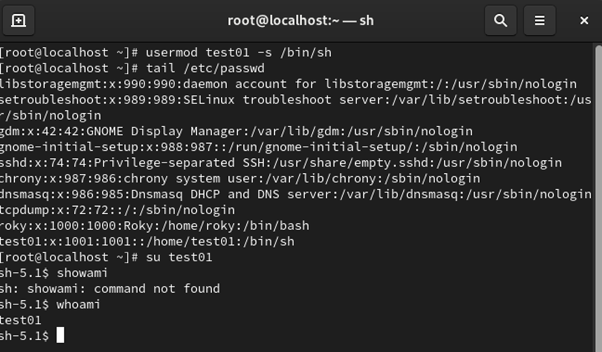This screenshot has width=602, height=352.
Task: Click the cursor at the last sh-5.1$ prompt
Action: coord(60,336)
